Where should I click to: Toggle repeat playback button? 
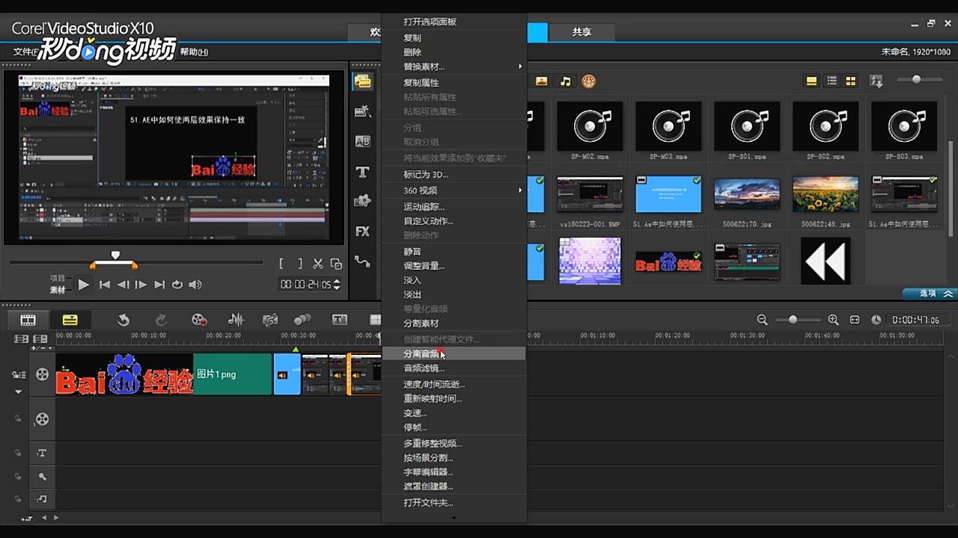click(177, 285)
